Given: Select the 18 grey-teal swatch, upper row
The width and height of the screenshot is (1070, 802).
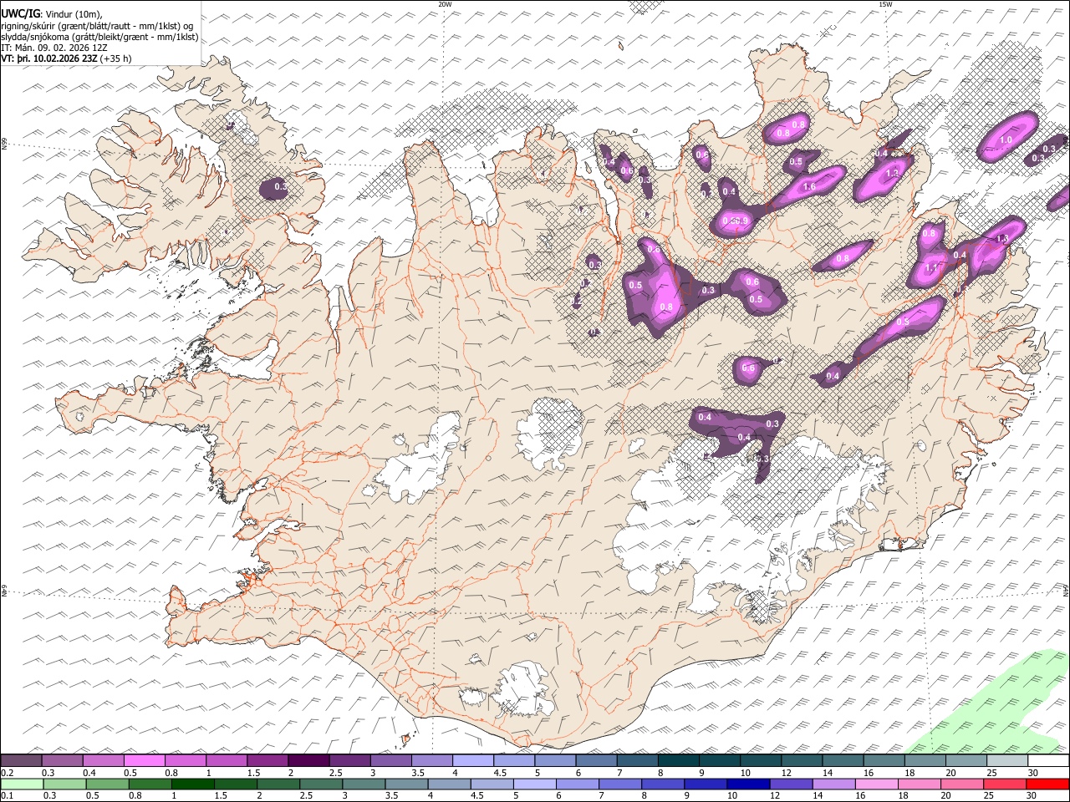Looking at the screenshot, I should click(x=925, y=761).
